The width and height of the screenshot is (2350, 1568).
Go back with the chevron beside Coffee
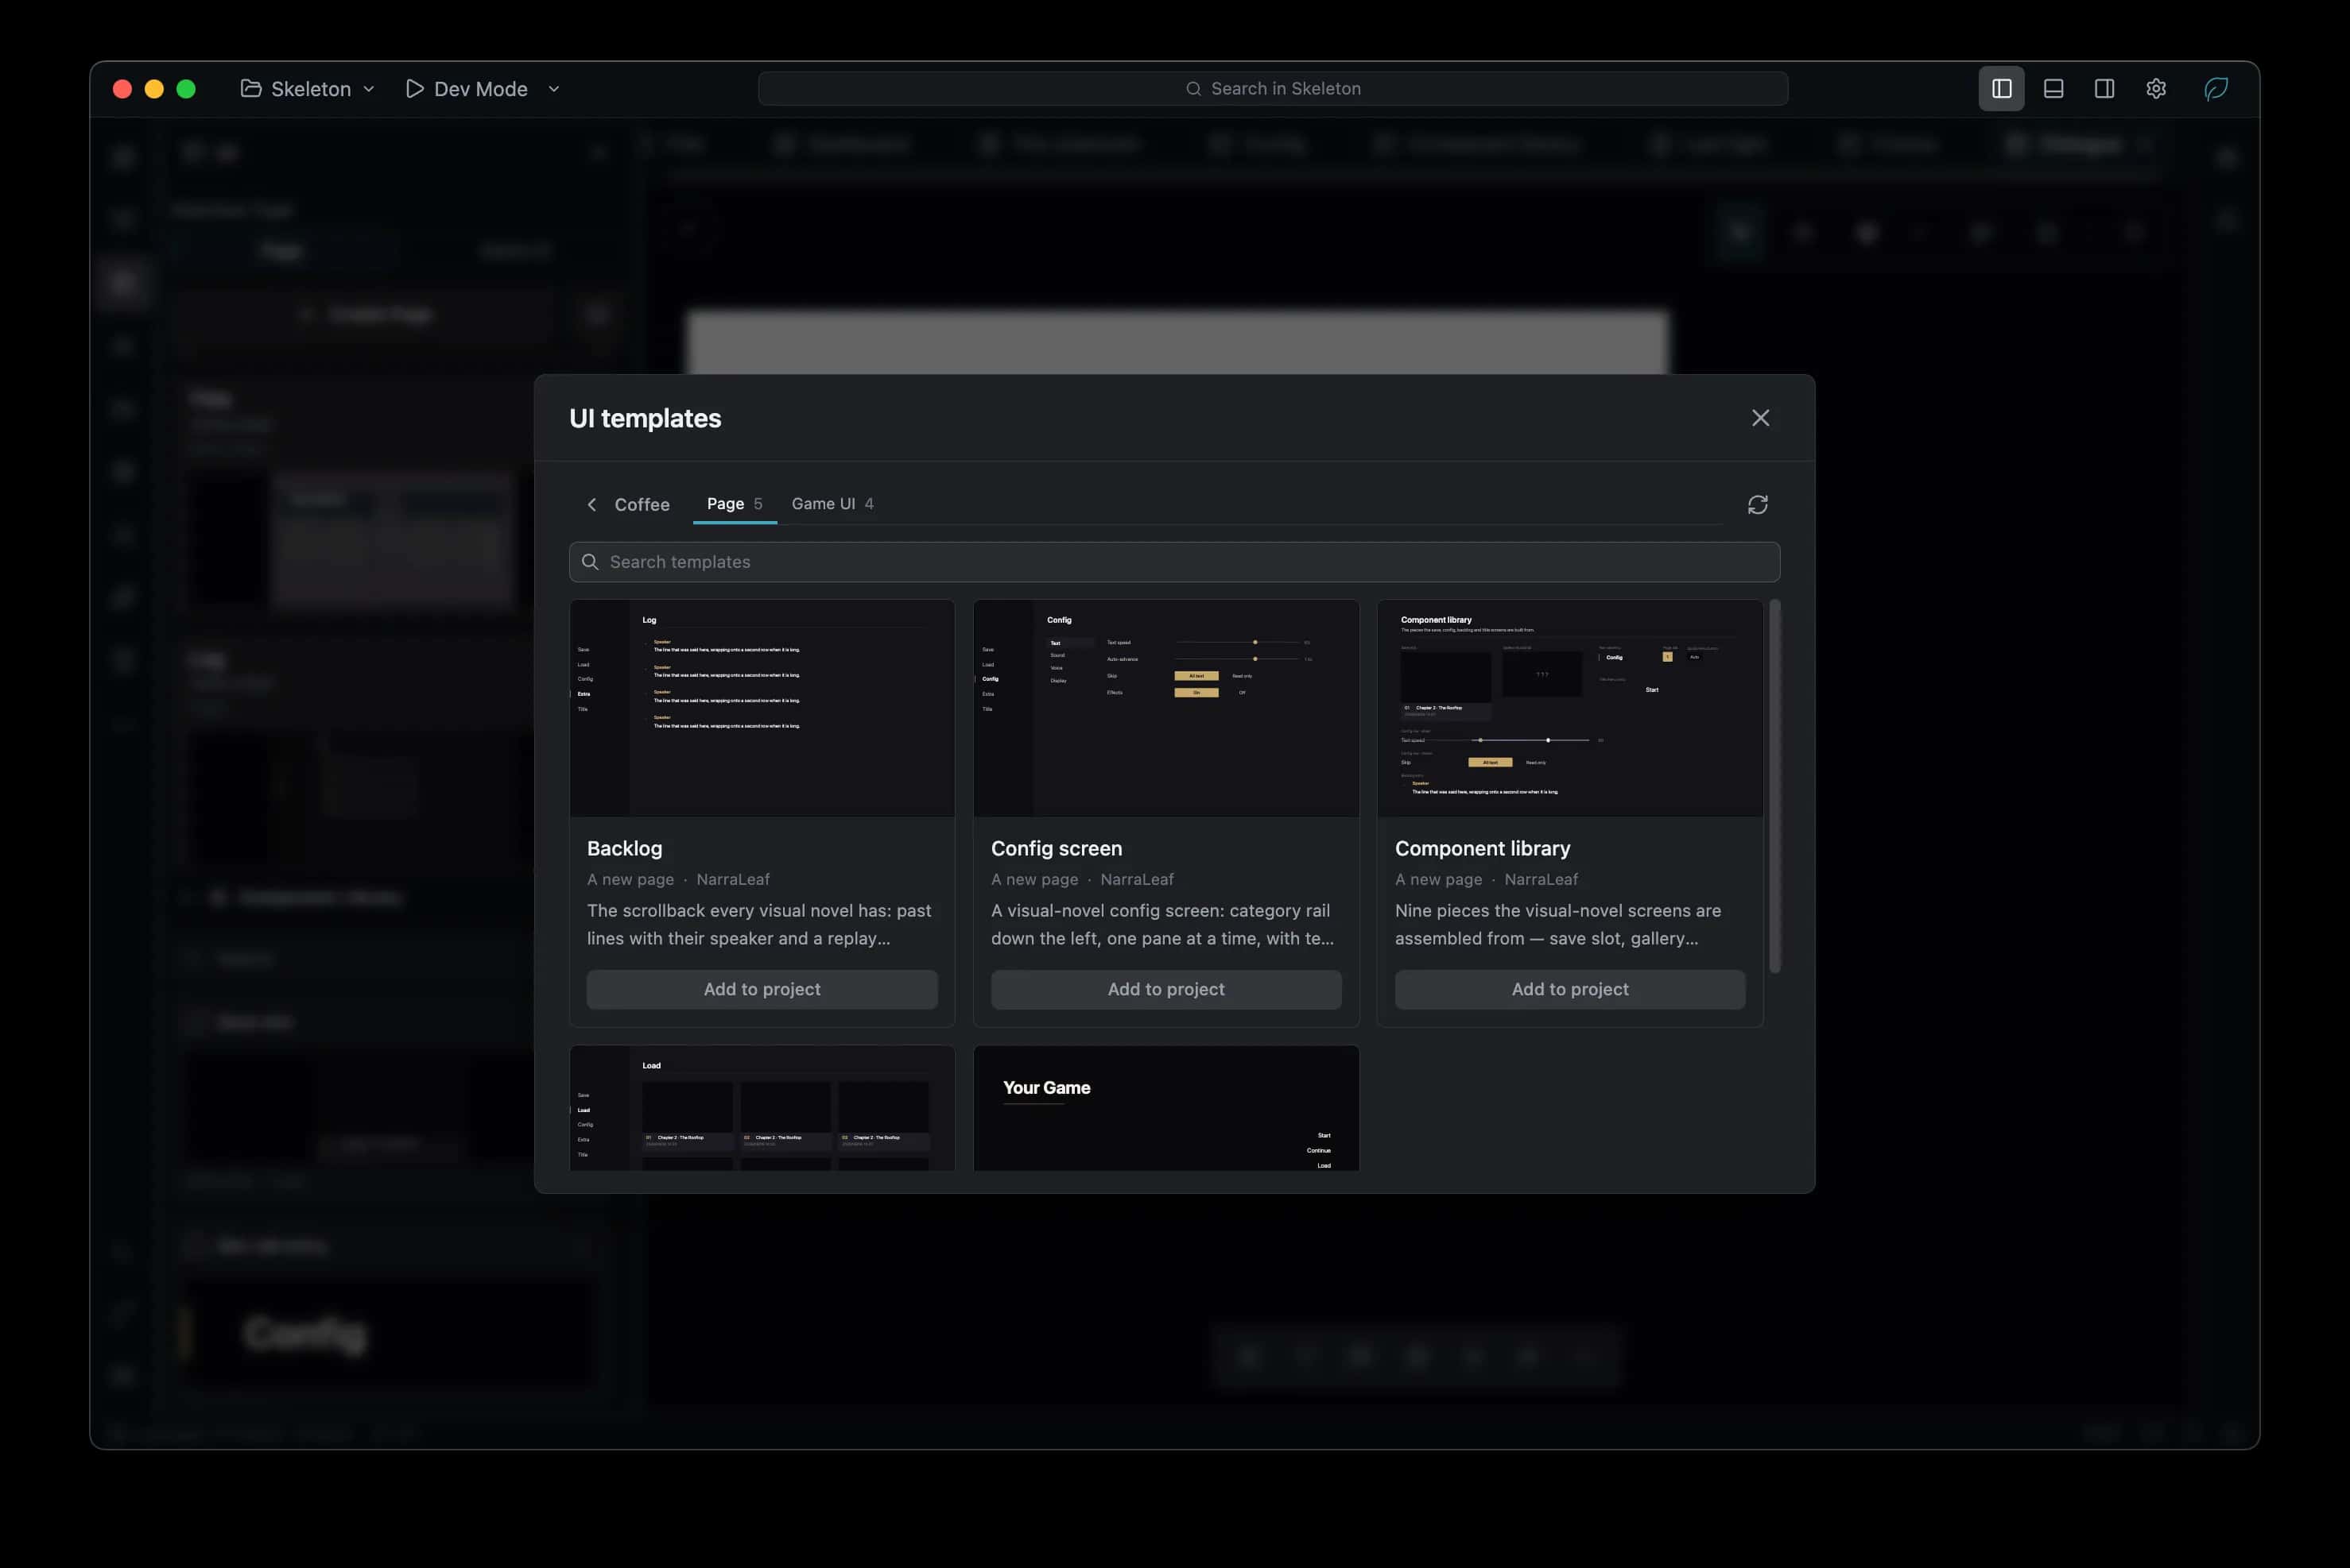click(x=591, y=504)
